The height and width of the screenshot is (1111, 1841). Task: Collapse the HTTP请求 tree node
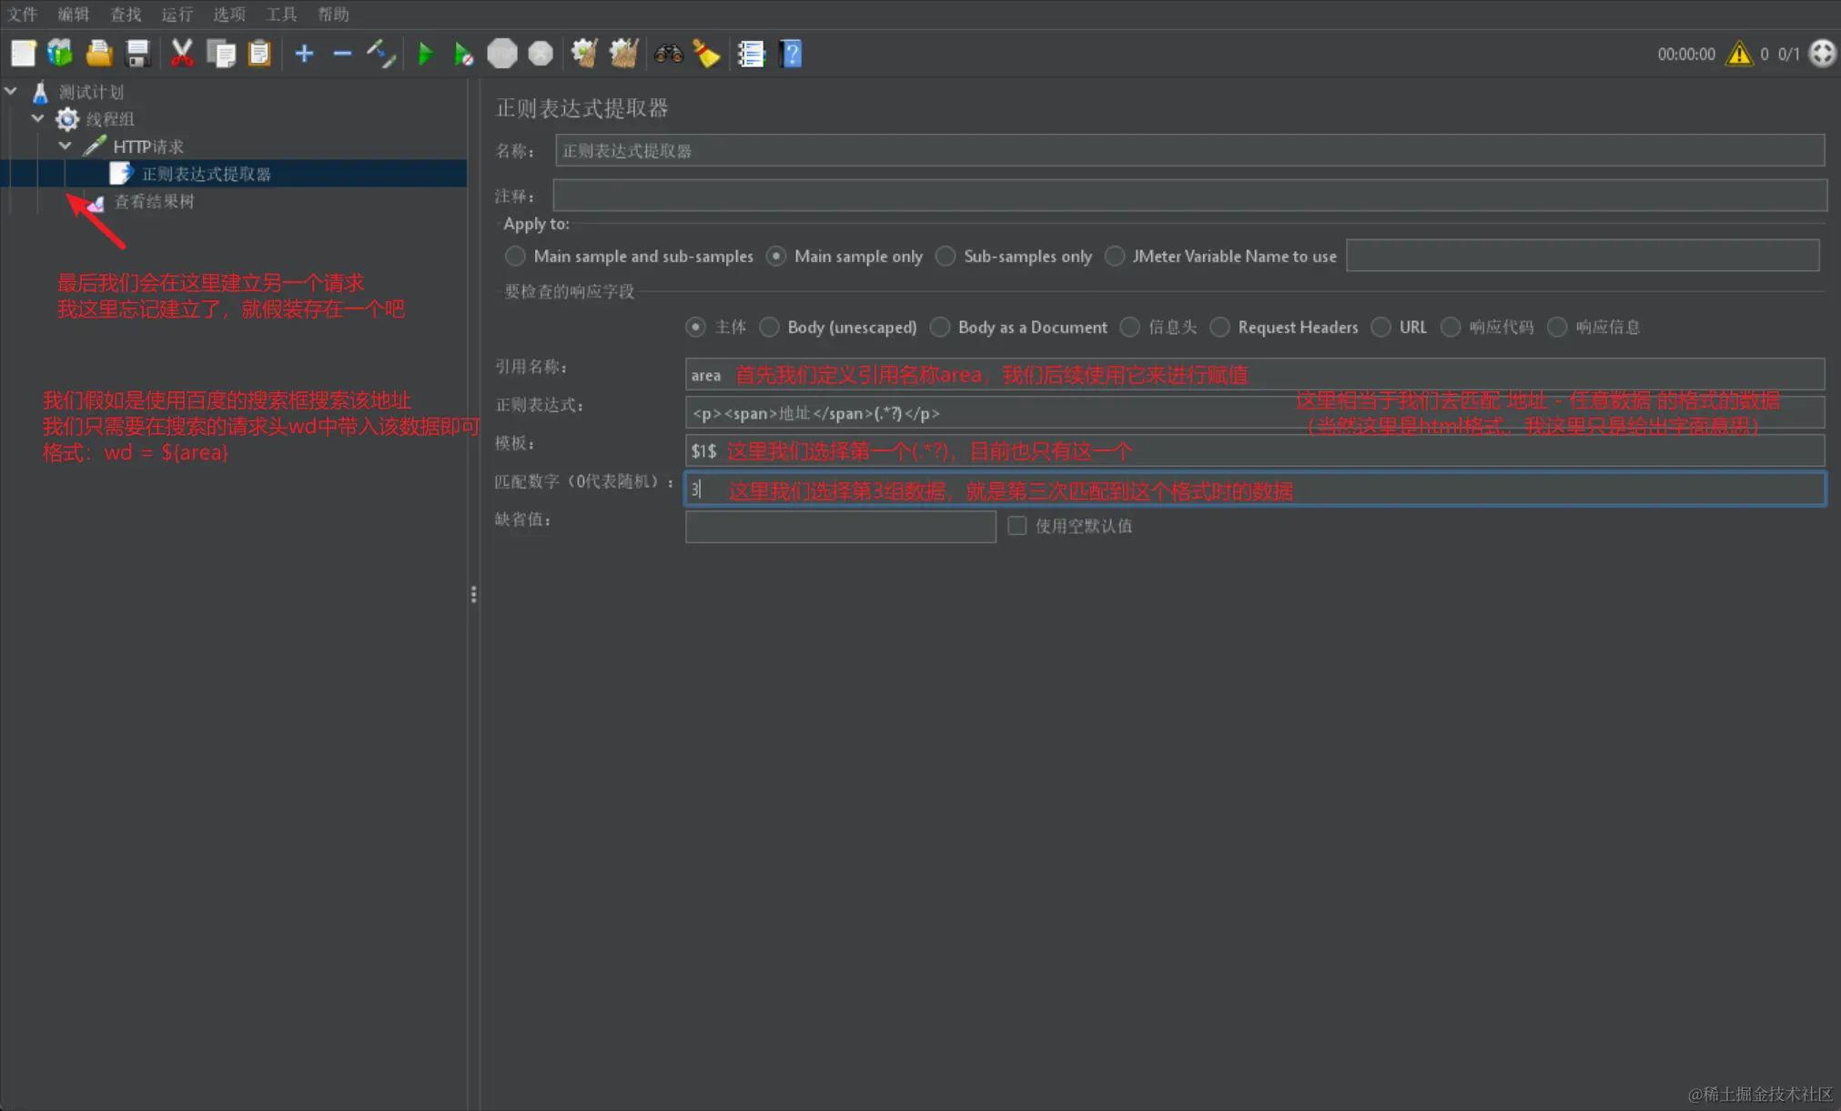66,146
